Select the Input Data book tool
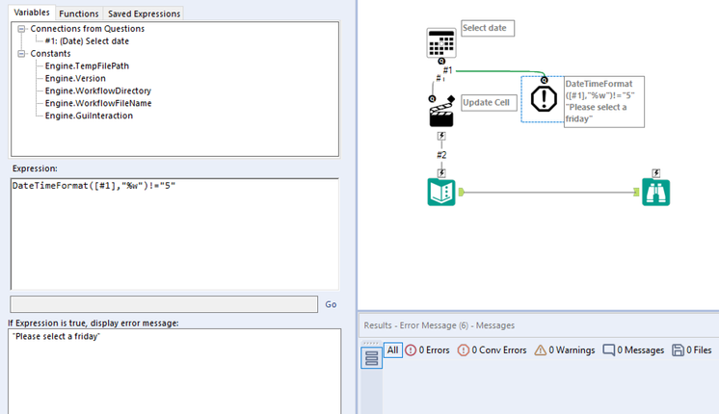719x414 pixels. pyautogui.click(x=441, y=192)
